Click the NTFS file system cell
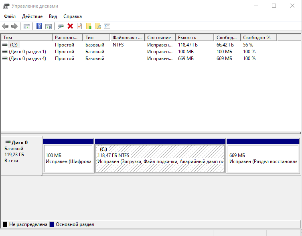302x236 pixels. coord(118,45)
